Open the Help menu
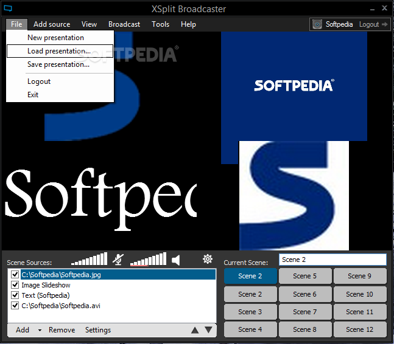 tap(188, 24)
